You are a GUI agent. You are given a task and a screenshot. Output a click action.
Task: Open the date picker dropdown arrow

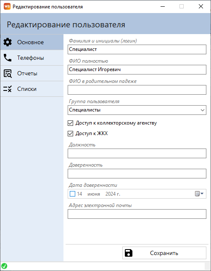[202, 194]
